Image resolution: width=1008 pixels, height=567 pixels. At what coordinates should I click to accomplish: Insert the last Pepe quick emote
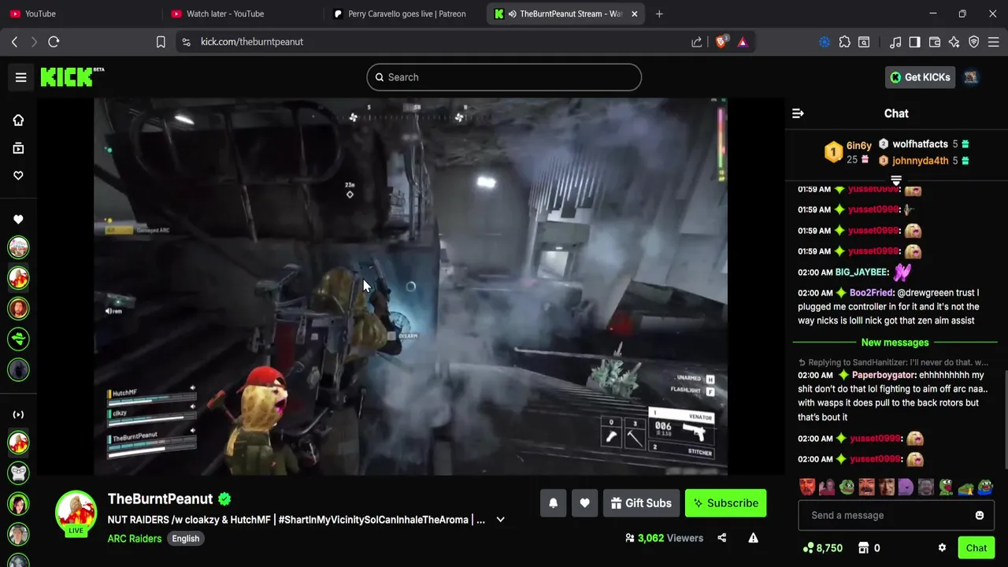985,487
